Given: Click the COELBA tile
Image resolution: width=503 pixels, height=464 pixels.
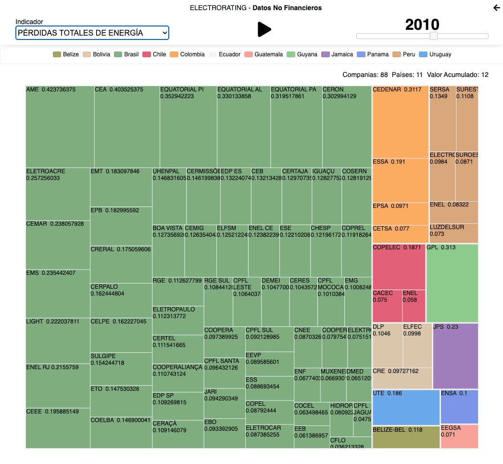Looking at the screenshot, I should point(121,433).
